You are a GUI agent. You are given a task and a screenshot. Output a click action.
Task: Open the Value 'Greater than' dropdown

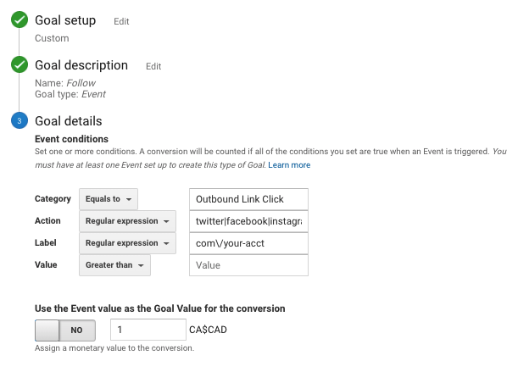(114, 265)
